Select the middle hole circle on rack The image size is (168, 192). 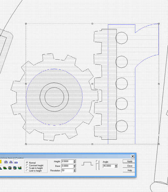click(122, 84)
